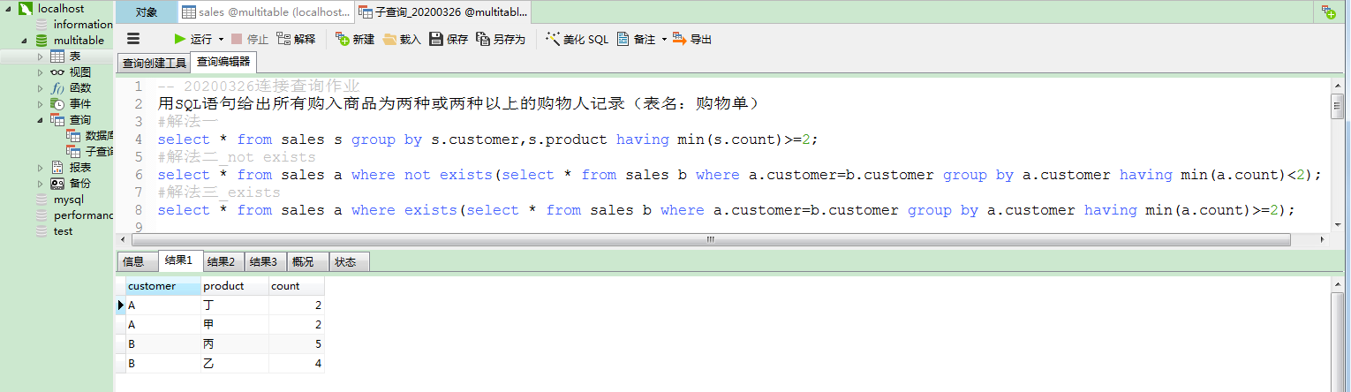
Task: Click Beautify SQL (美化 SQL) wand icon
Action: point(554,39)
